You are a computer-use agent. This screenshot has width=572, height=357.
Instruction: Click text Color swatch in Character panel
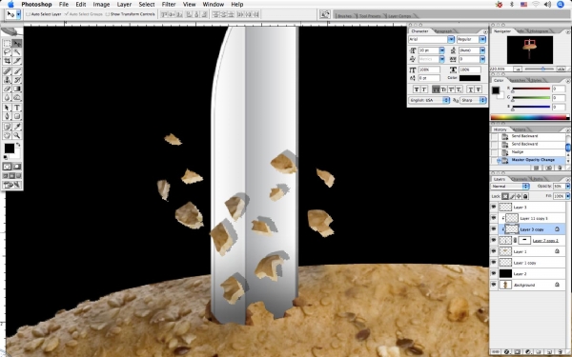click(470, 78)
